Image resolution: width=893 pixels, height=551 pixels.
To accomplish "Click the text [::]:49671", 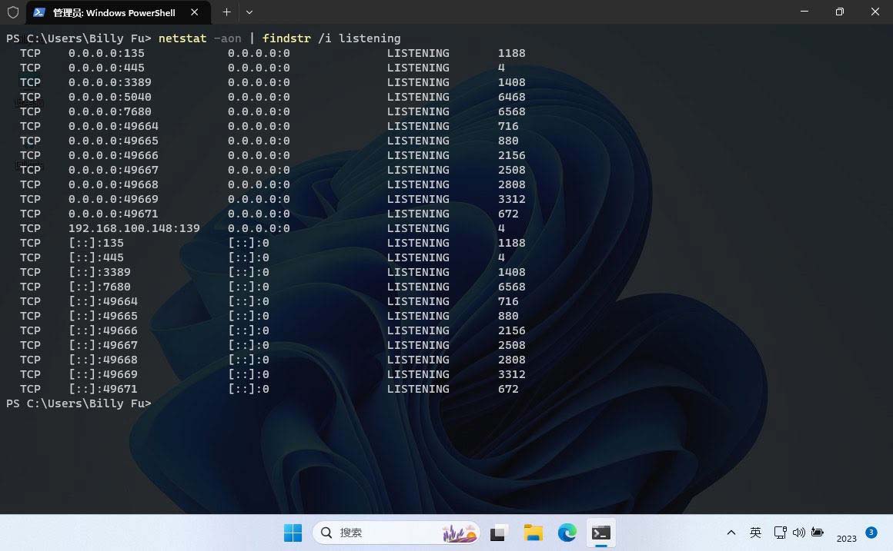I will tap(103, 389).
